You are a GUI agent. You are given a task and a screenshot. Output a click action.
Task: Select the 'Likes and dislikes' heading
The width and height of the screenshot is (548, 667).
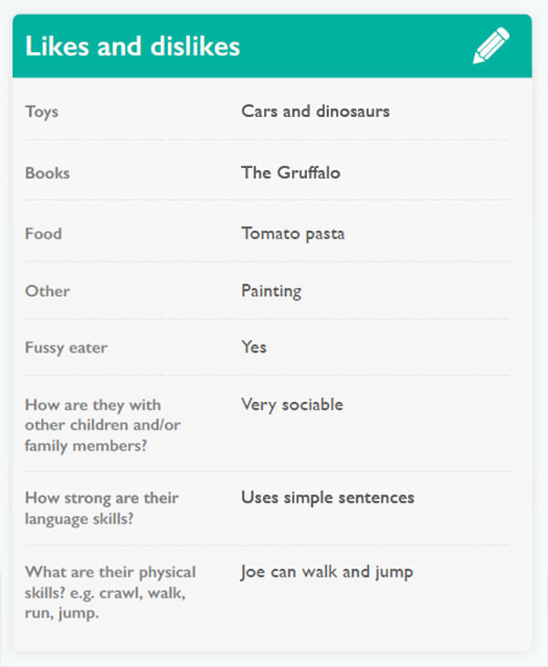(132, 47)
